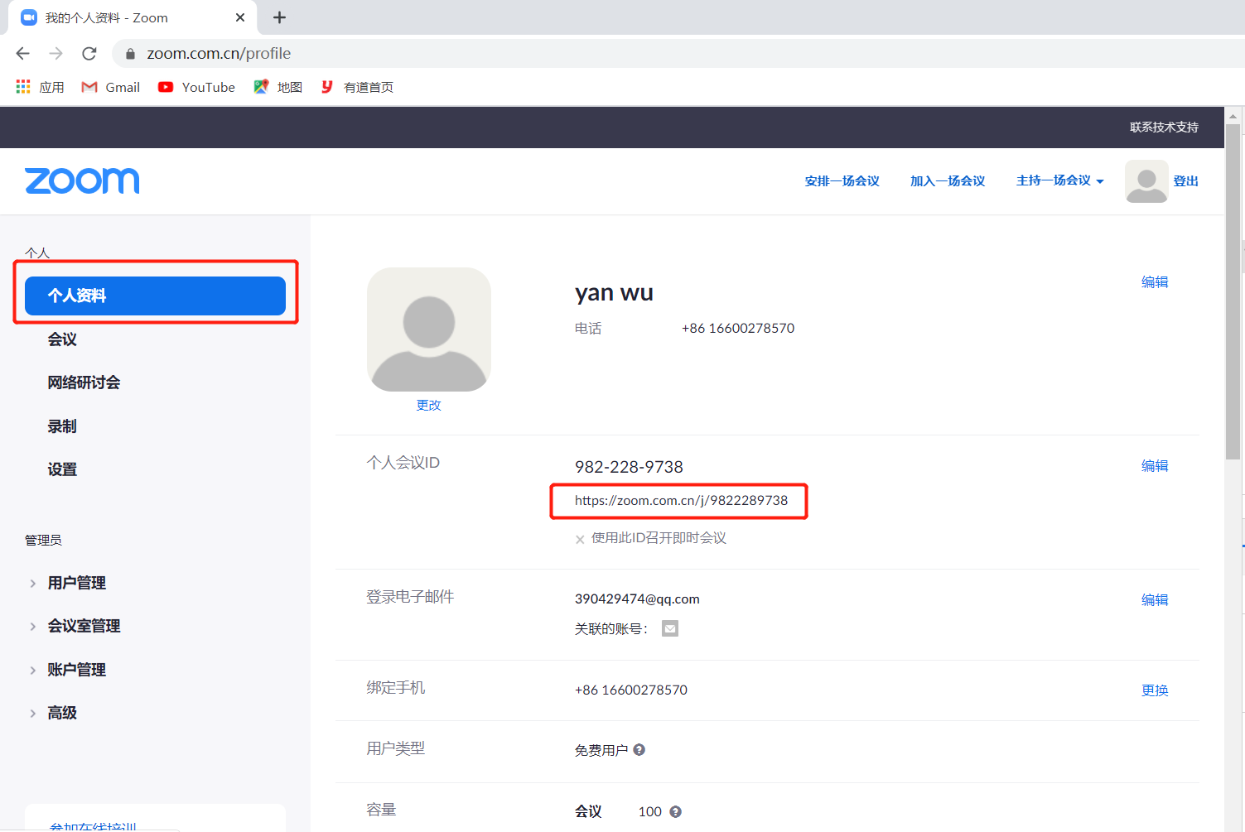Viewport: 1245px width, 832px height.
Task: Click the header user avatar icon
Action: [1146, 181]
